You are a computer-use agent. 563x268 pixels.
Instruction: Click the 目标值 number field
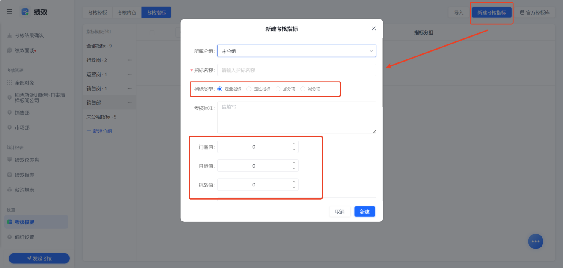254,165
